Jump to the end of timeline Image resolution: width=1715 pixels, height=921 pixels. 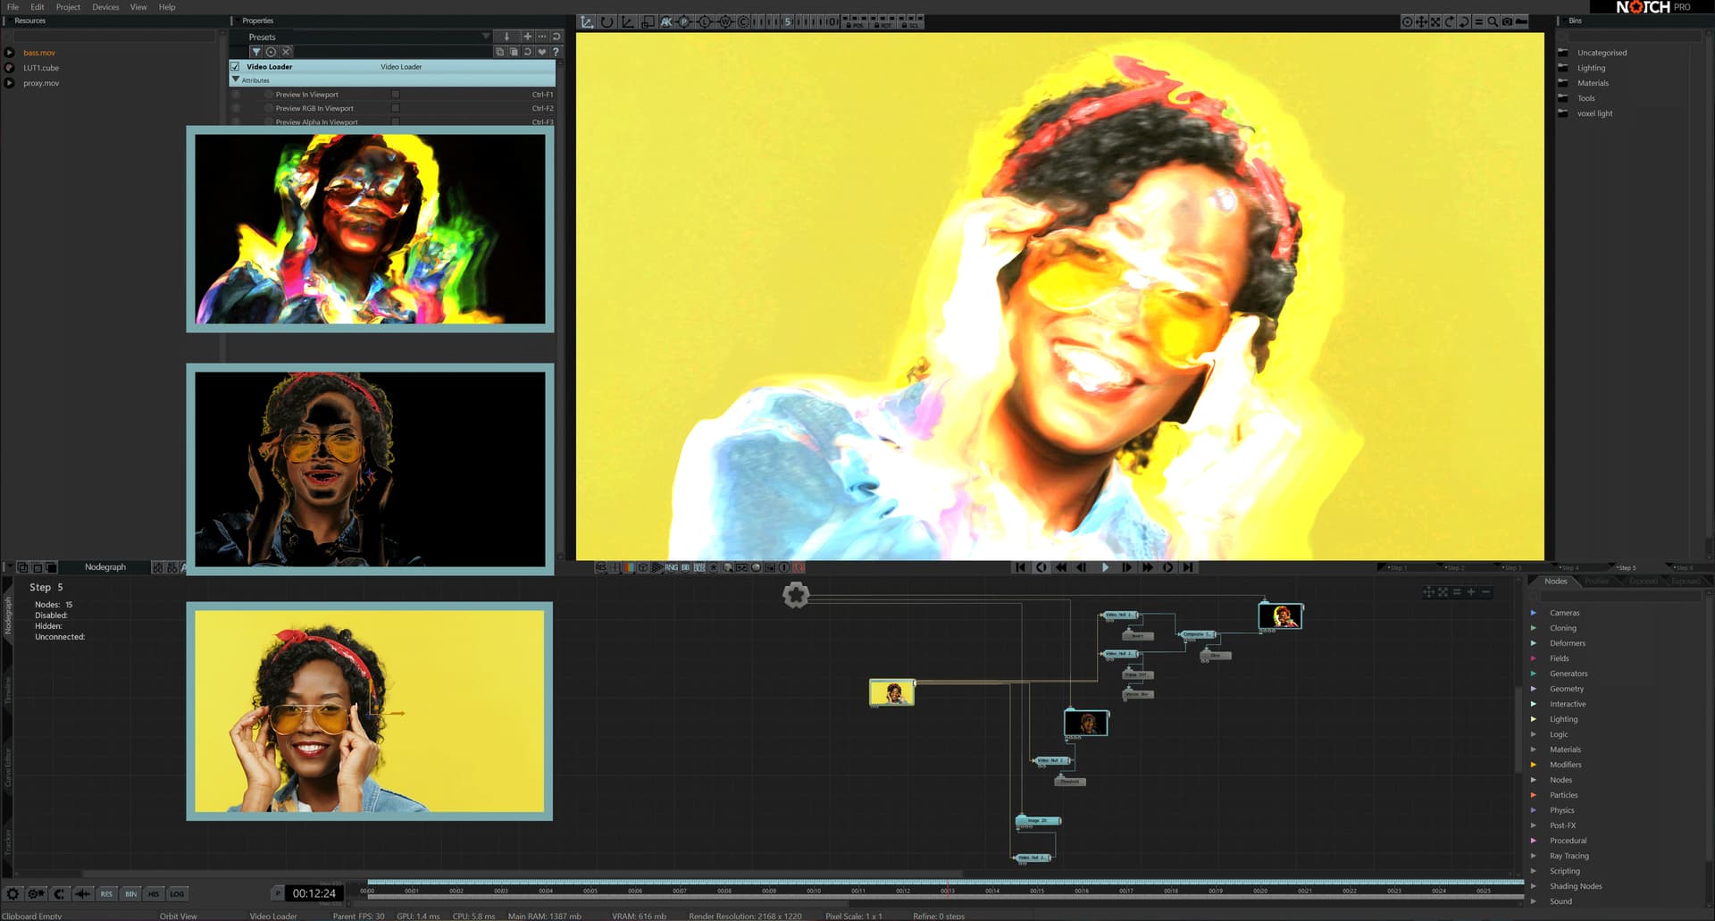click(x=1188, y=567)
